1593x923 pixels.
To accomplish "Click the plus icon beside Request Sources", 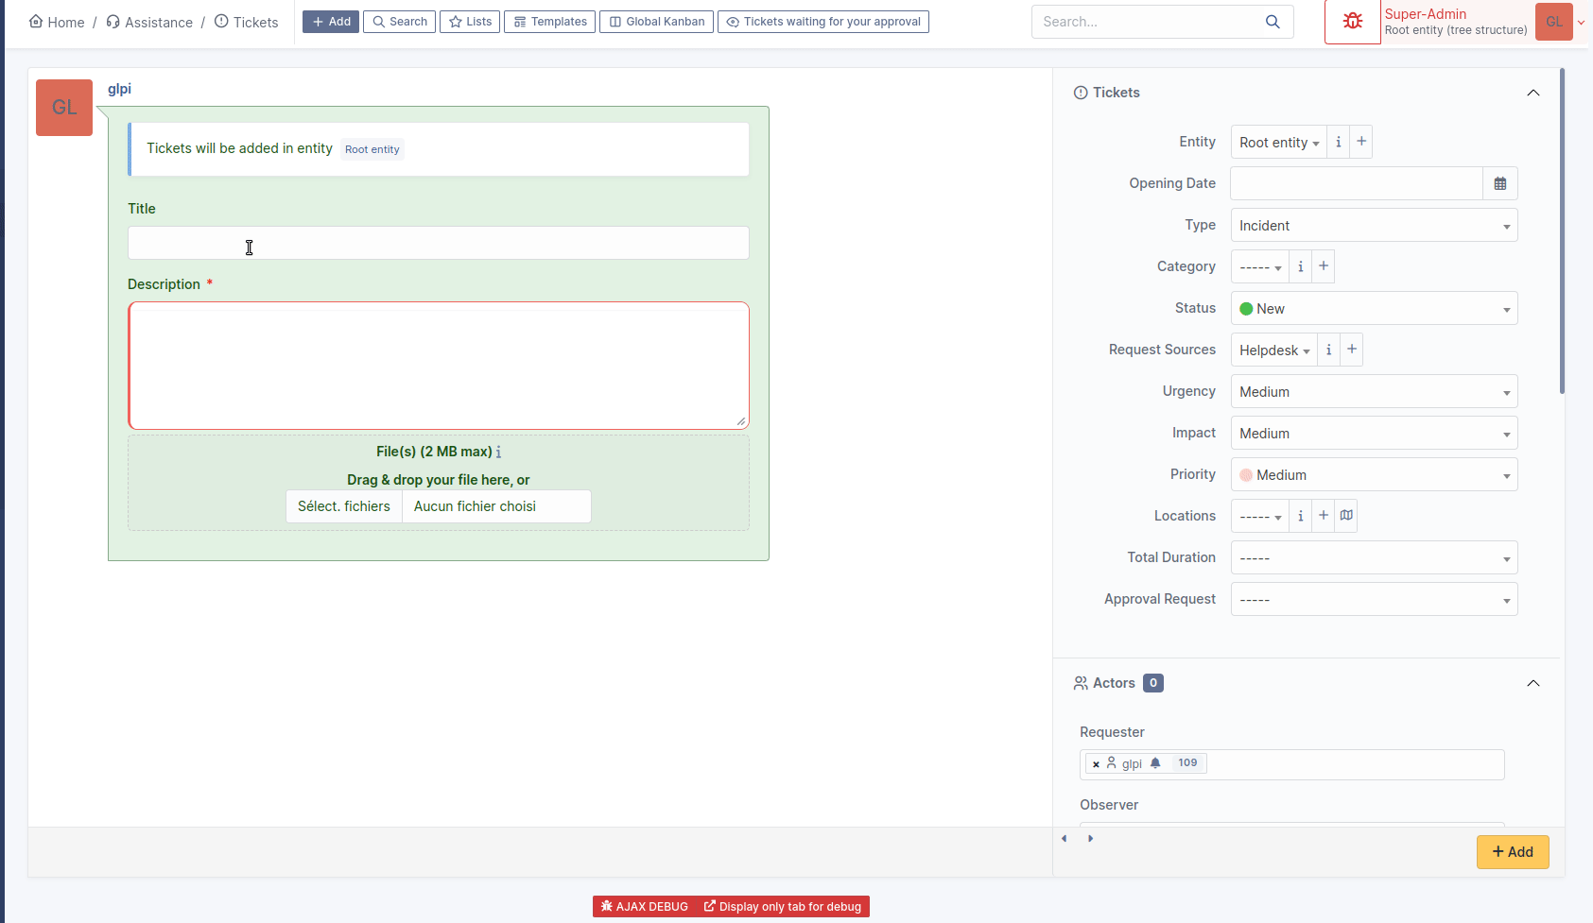I will [x=1350, y=350].
